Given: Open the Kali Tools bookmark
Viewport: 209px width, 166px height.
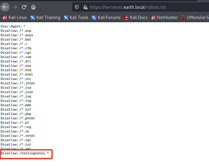Looking at the screenshot, I should [x=76, y=18].
